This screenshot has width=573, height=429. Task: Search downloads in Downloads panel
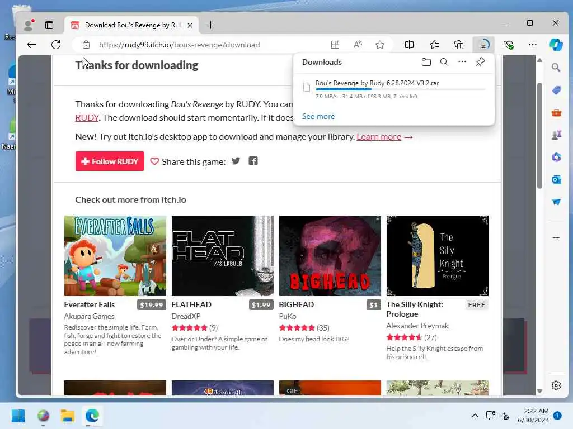444,62
